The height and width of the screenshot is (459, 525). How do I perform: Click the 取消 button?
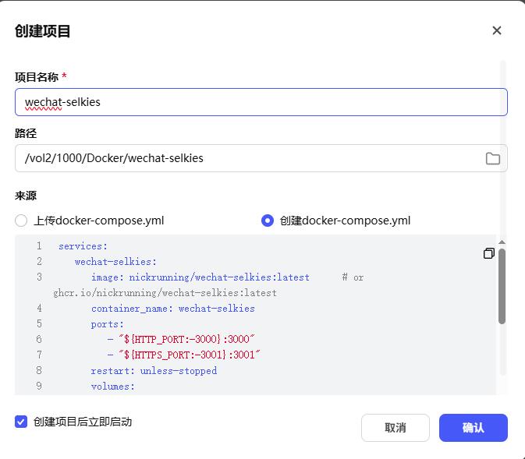[395, 428]
